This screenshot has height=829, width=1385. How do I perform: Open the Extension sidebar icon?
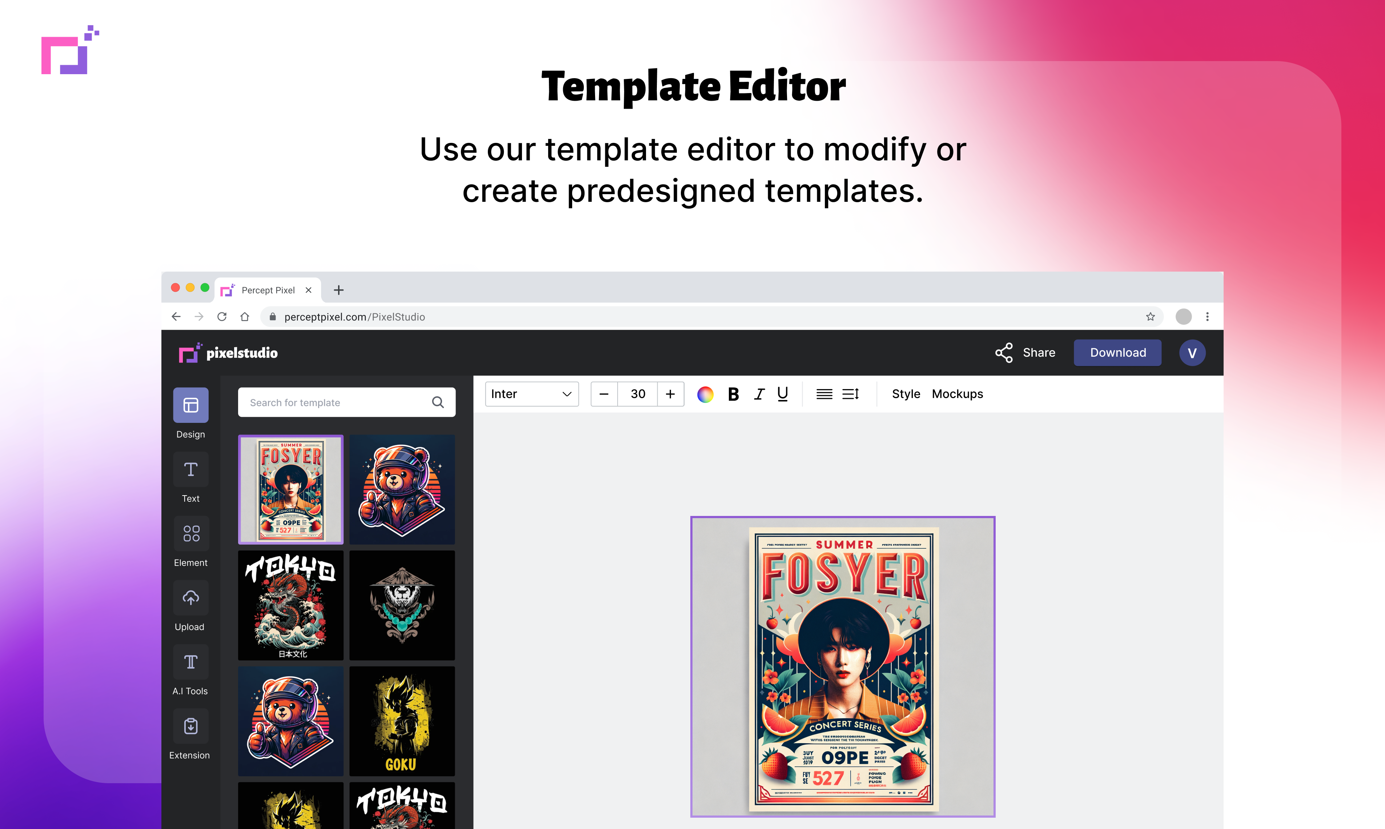(190, 726)
